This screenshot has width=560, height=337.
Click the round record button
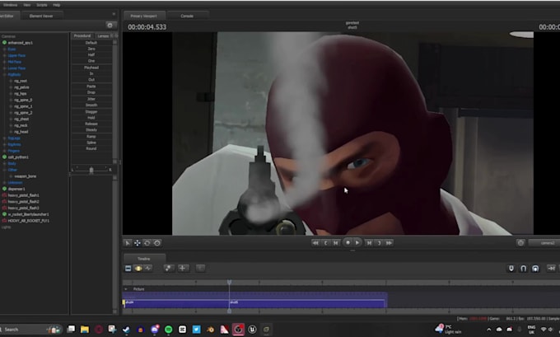348,242
